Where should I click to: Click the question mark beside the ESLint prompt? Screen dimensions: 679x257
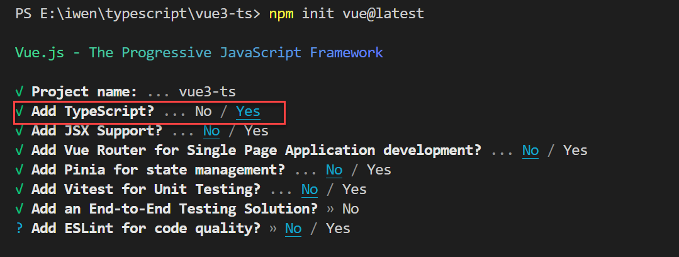tap(20, 229)
